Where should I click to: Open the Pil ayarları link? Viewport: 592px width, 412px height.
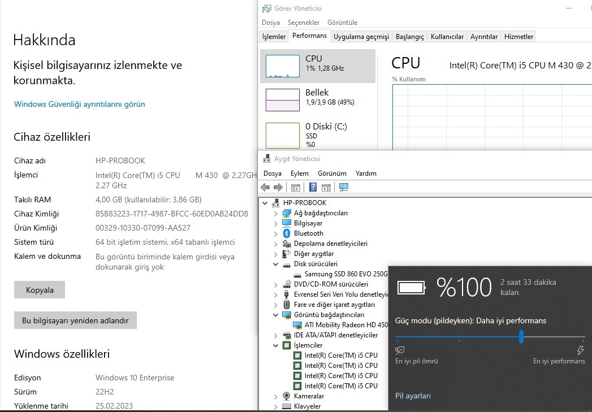413,396
